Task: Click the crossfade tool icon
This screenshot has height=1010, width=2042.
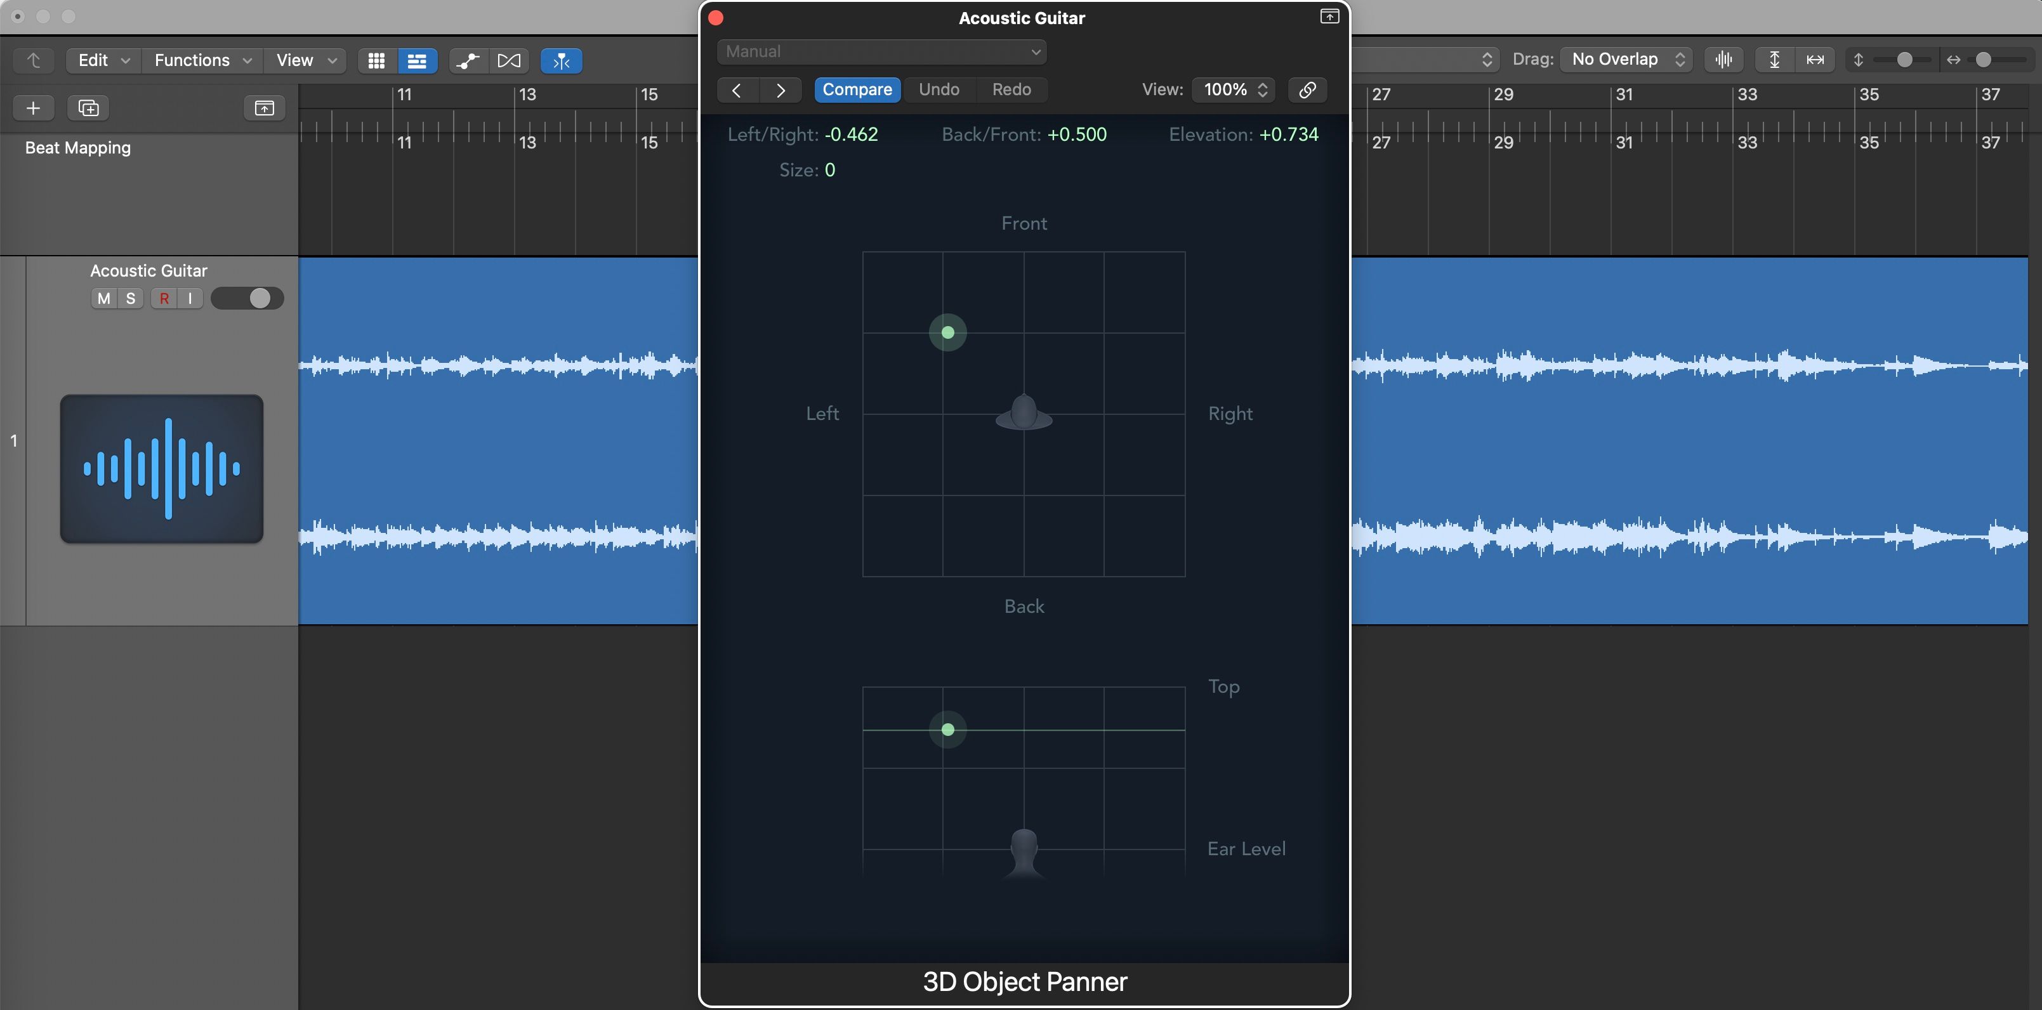Action: (x=510, y=60)
